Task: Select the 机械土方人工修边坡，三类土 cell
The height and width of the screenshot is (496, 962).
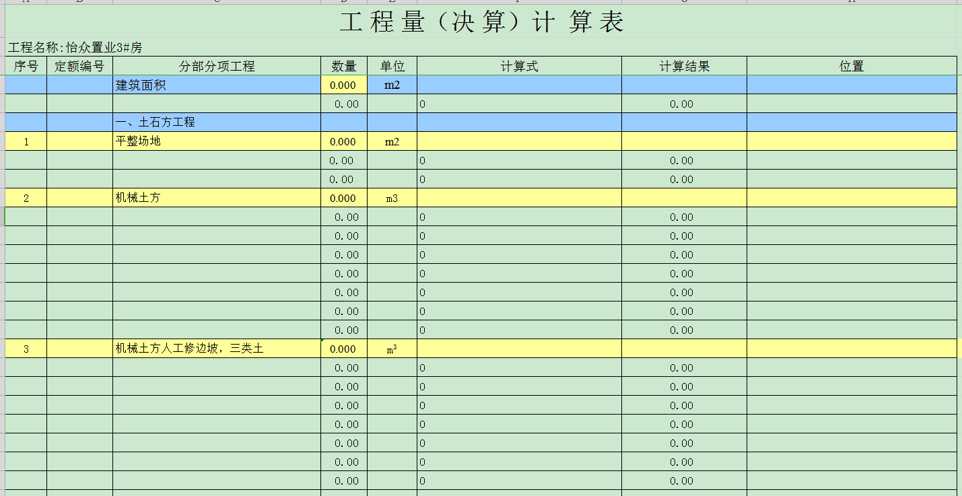Action: click(217, 349)
